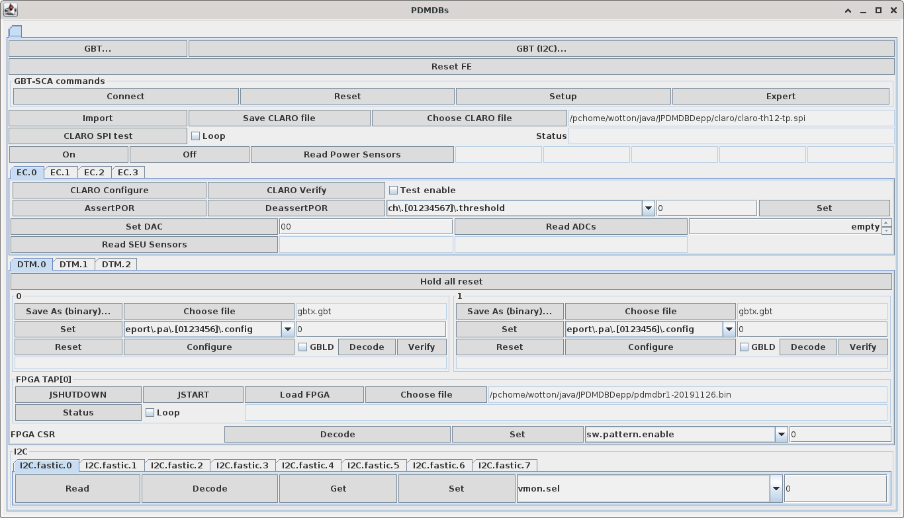Select the blank tab at top left
904x518 pixels.
[15, 31]
